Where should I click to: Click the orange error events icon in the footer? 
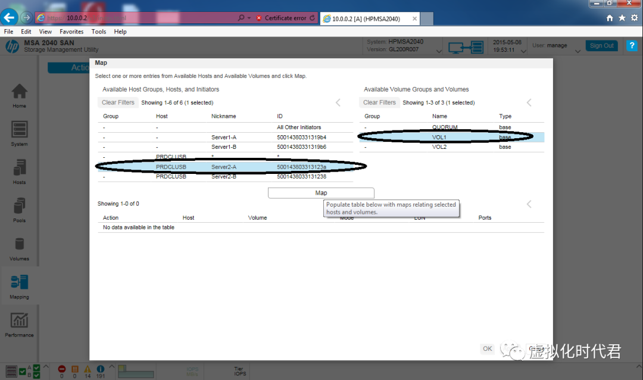click(x=74, y=369)
